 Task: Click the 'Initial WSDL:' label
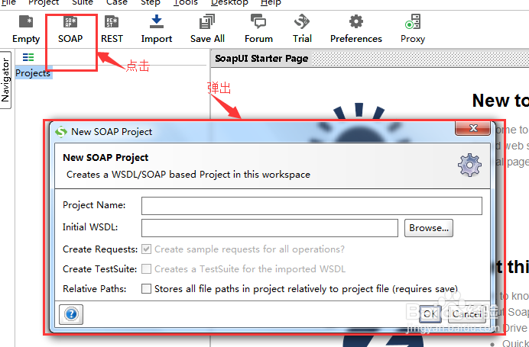90,227
